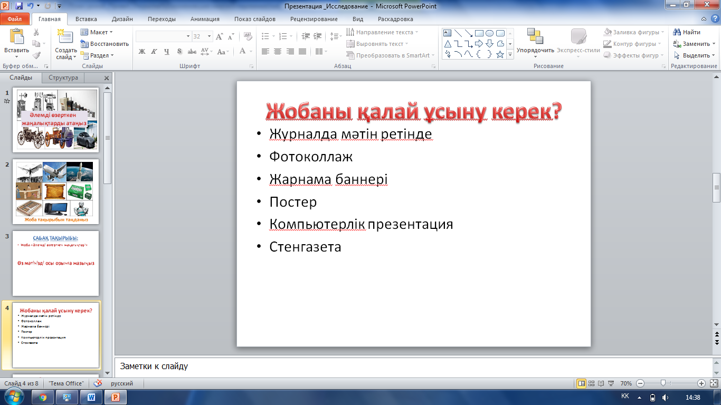The width and height of the screenshot is (721, 405).
Task: Select the oval shape
Action: pyautogui.click(x=489, y=33)
